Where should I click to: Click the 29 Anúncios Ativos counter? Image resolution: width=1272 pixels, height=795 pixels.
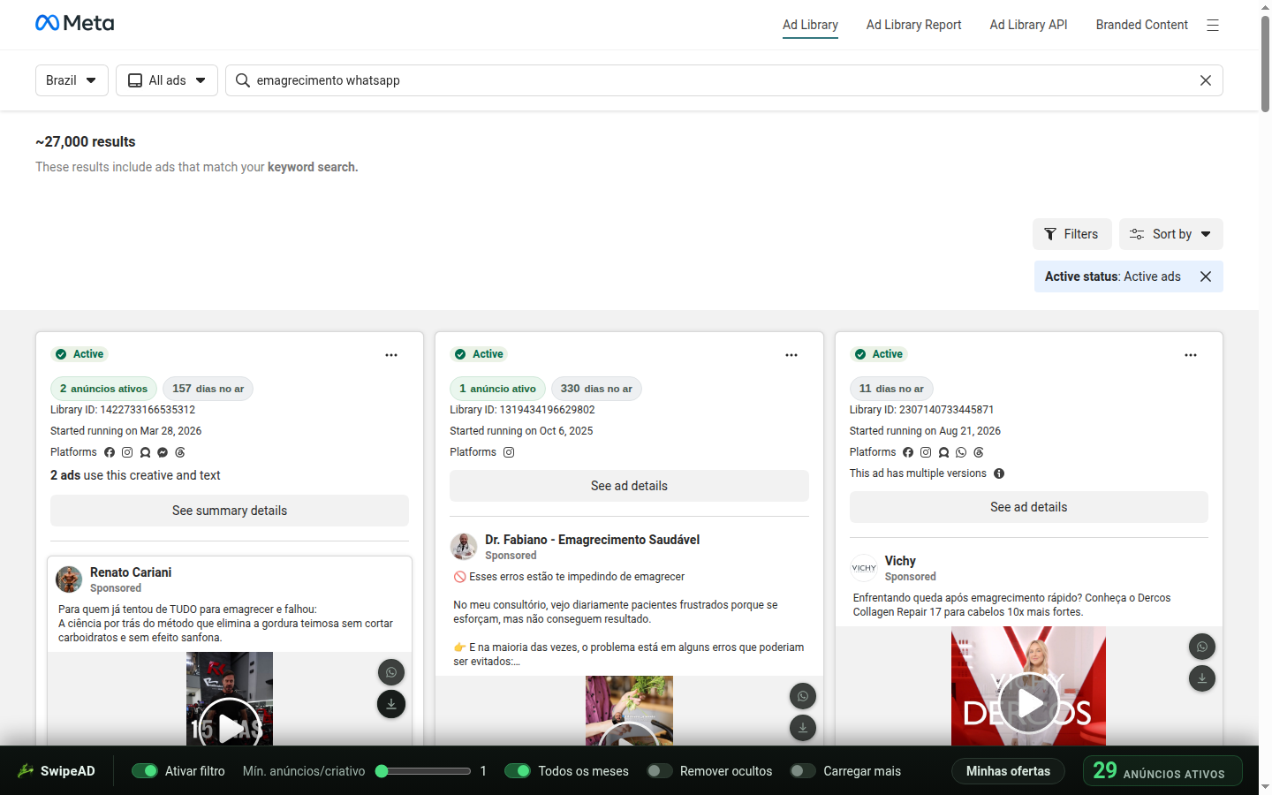coord(1162,771)
